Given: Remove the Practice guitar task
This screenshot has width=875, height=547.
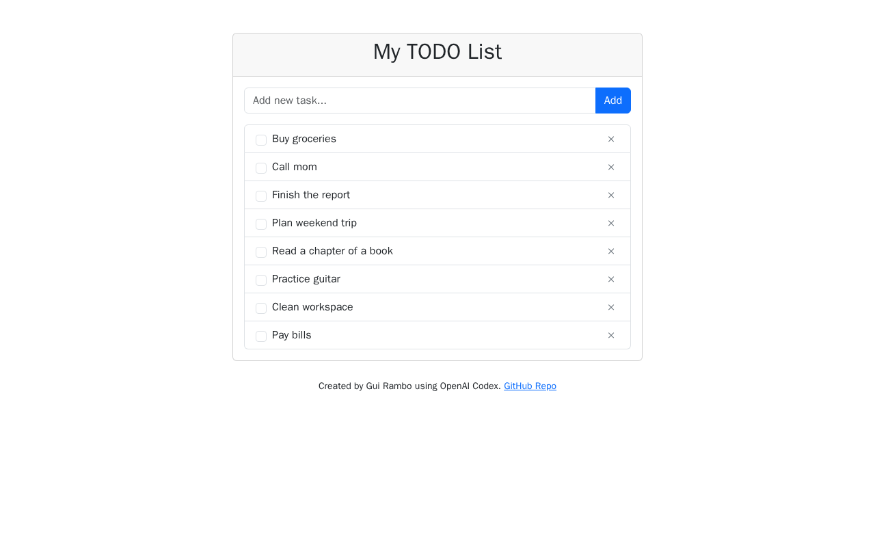Looking at the screenshot, I should pos(611,280).
